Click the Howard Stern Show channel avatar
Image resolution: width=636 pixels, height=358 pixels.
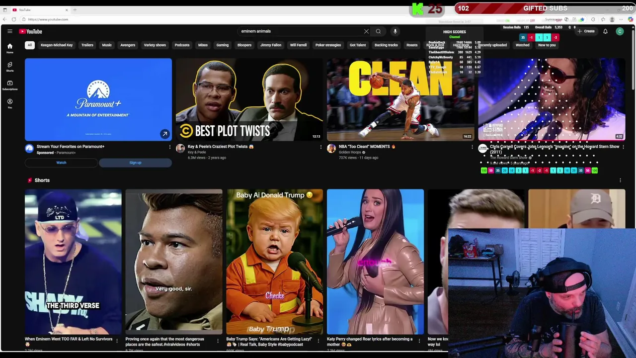pyautogui.click(x=482, y=148)
